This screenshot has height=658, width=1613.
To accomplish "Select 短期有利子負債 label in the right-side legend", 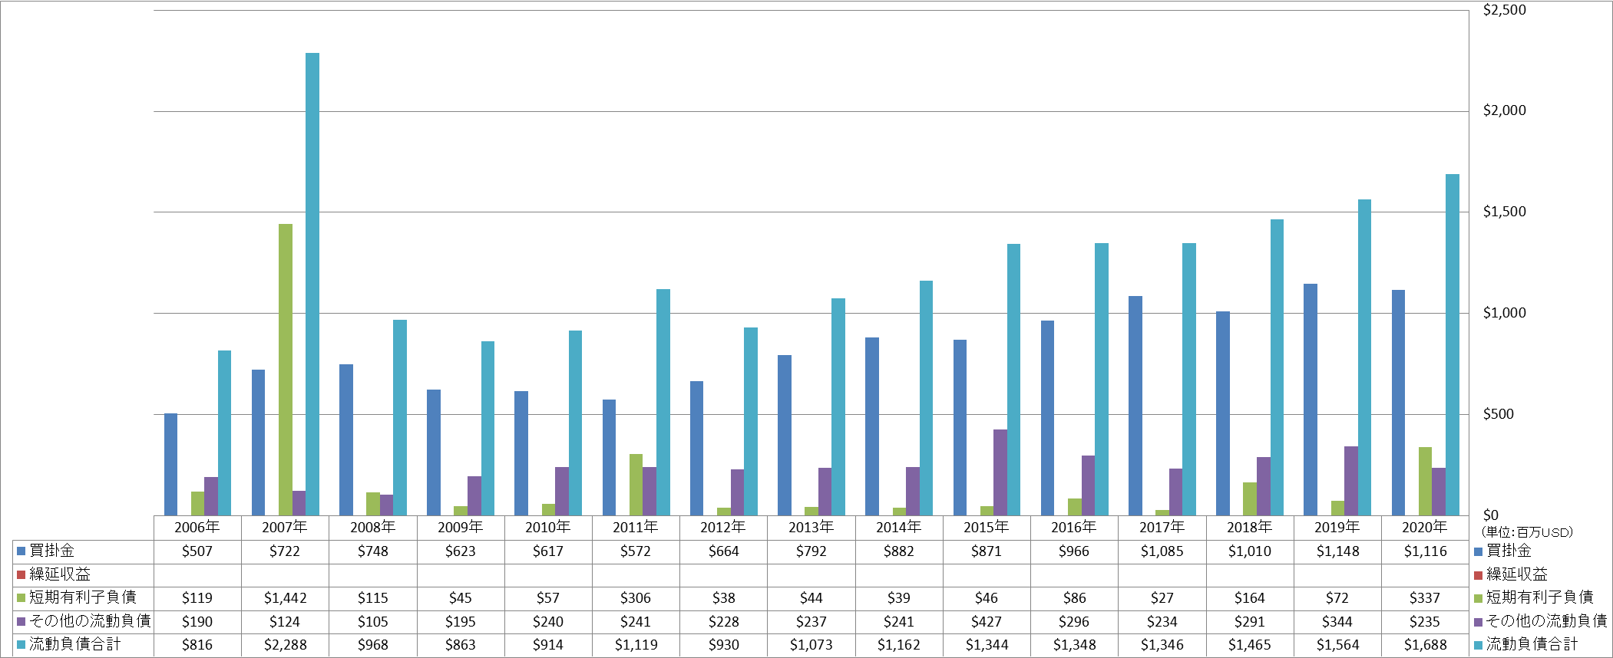I will [x=1539, y=597].
